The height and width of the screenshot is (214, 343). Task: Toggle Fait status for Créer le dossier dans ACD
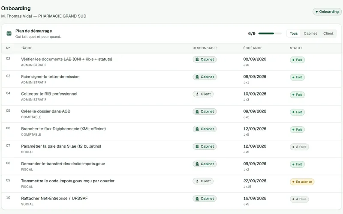[x=297, y=112]
